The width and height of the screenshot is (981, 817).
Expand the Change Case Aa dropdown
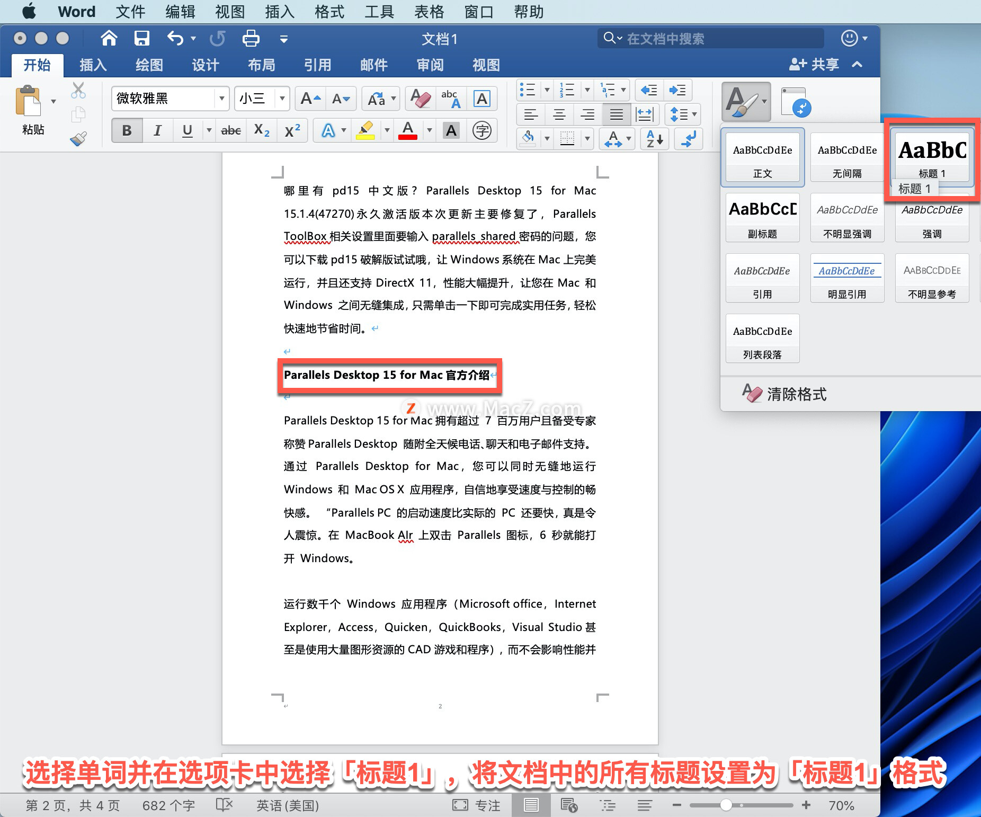(x=393, y=99)
